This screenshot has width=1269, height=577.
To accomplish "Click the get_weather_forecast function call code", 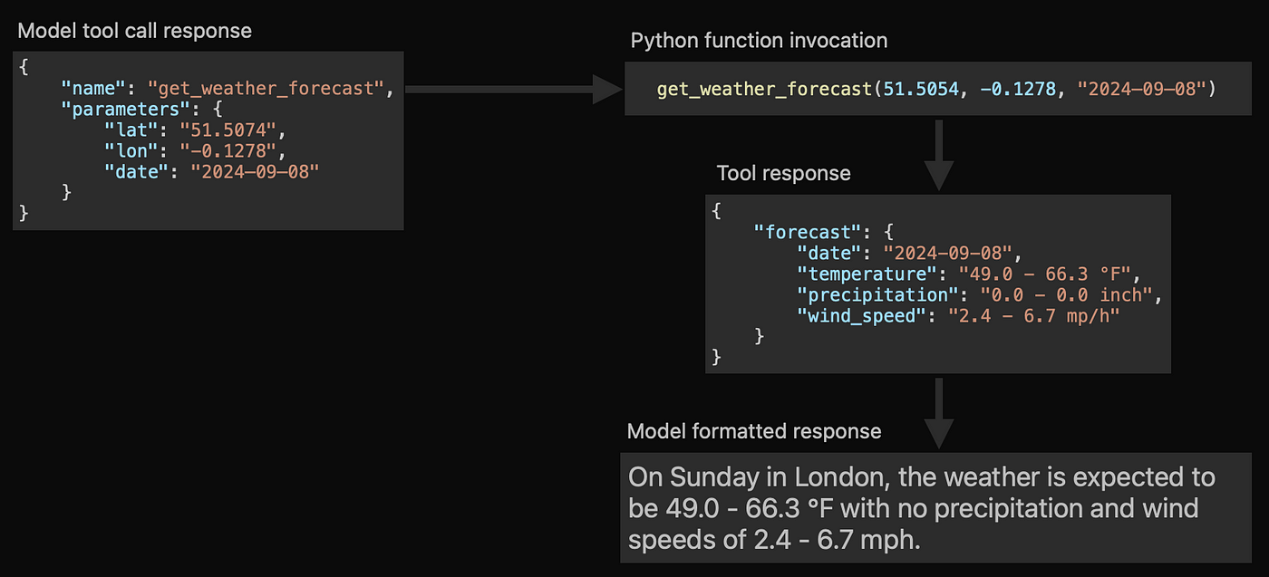I will pos(935,89).
